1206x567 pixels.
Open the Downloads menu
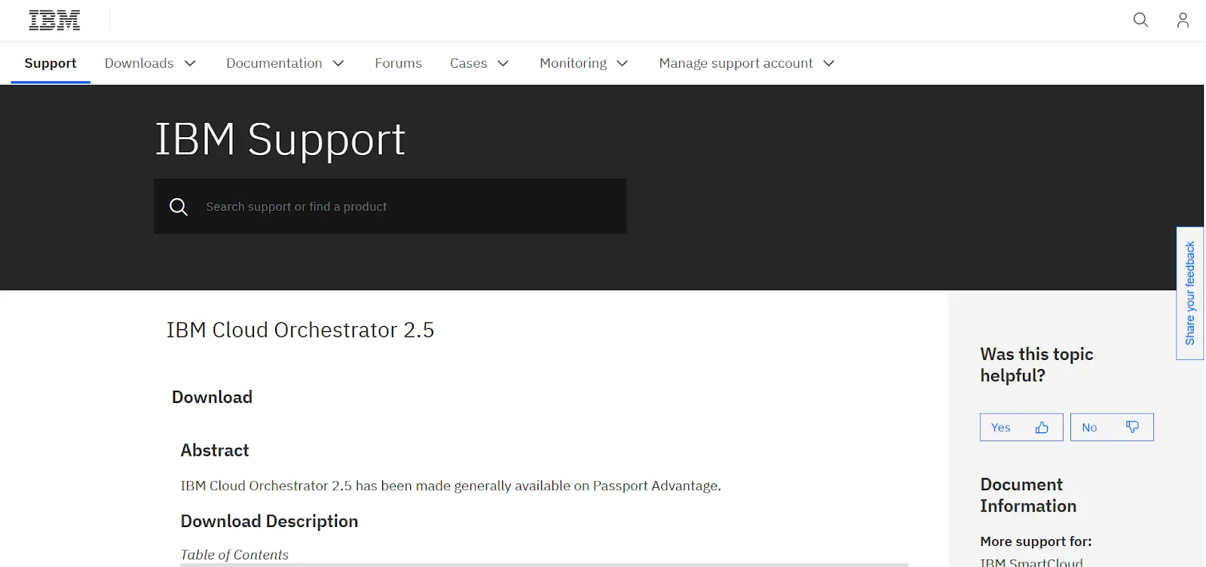coord(150,63)
